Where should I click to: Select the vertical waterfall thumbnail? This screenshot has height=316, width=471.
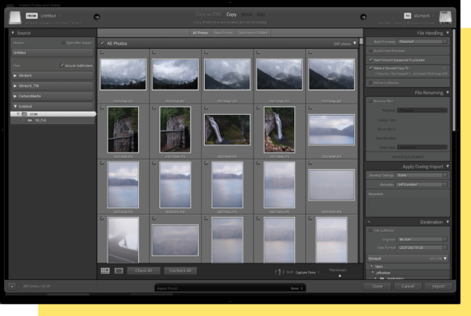(x=279, y=130)
